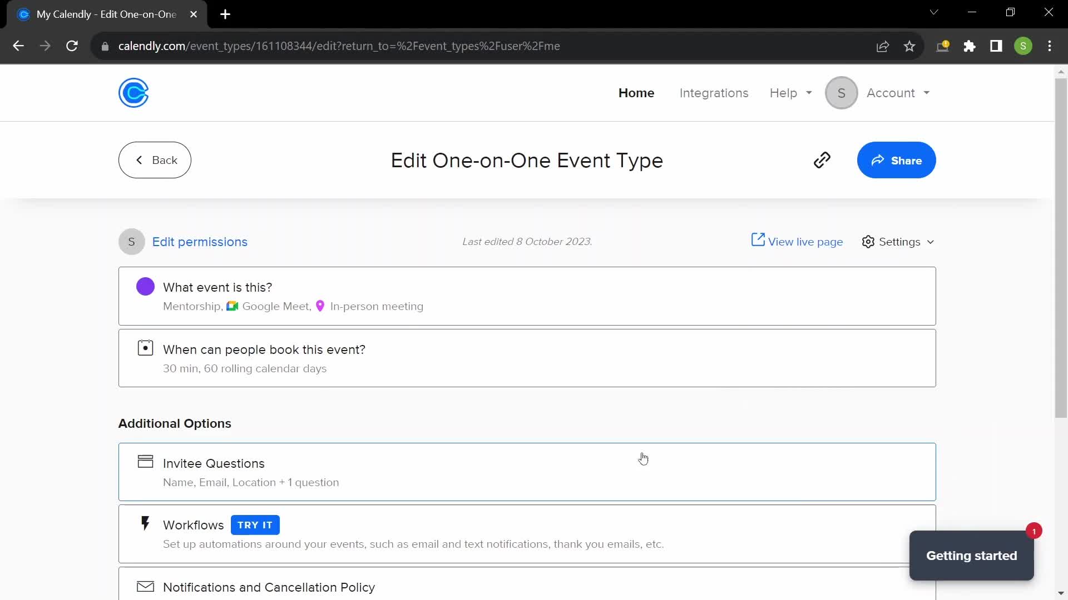
Task: Expand the Account menu dropdown
Action: 897,92
